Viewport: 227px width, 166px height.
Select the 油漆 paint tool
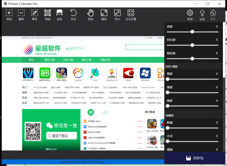[x=59, y=13]
